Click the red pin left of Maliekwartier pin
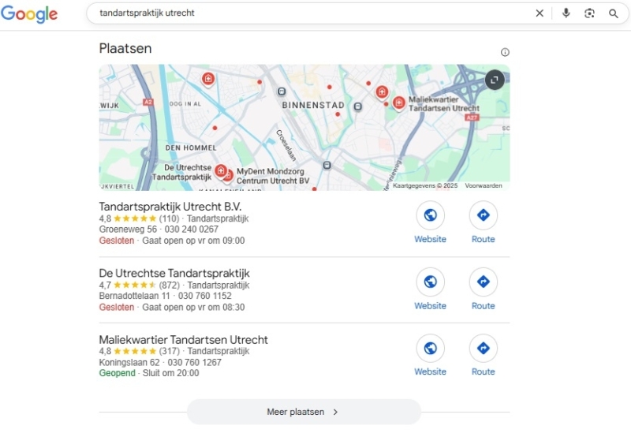Screen dimensions: 631x433 [x=382, y=92]
